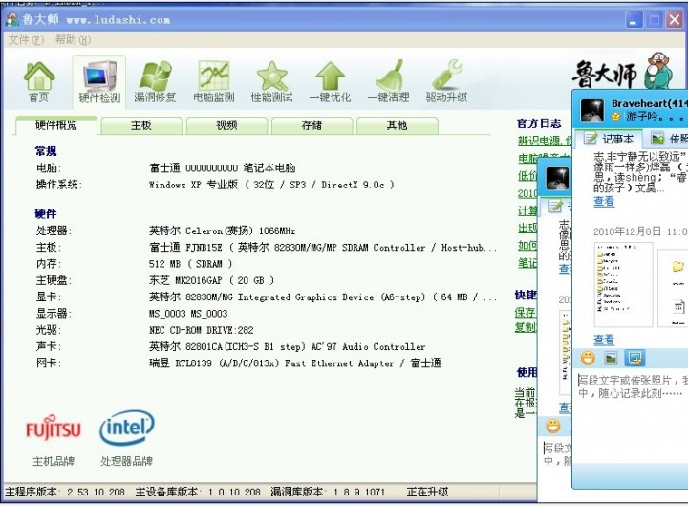The image size is (688, 506).
Task: Open 电脑监测 computer monitoring
Action: coord(213,80)
